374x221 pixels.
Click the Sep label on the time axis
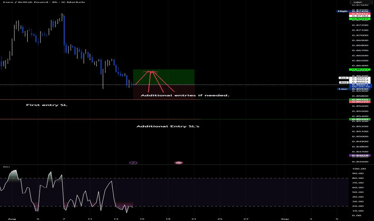[x=285, y=219]
